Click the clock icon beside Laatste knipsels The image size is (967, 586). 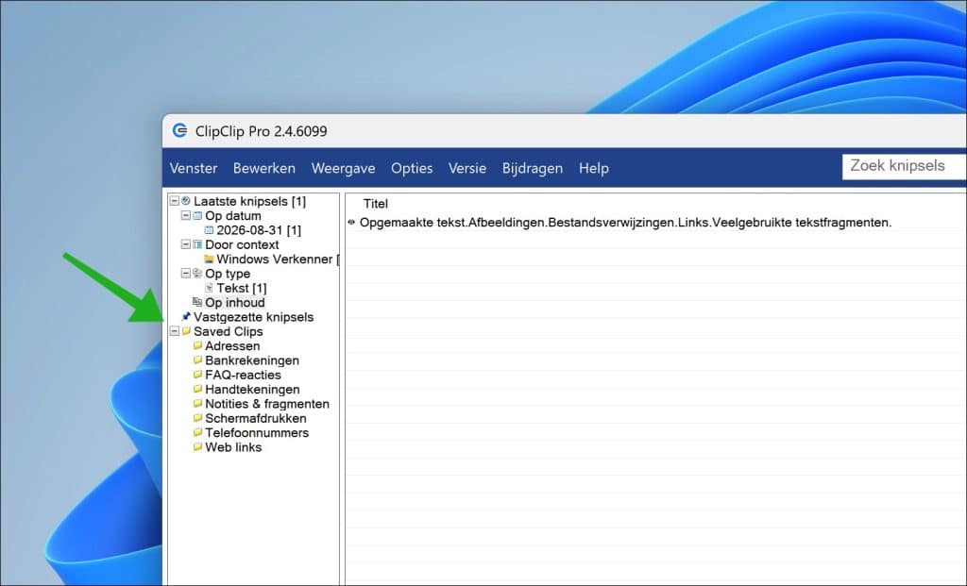pyautogui.click(x=186, y=201)
